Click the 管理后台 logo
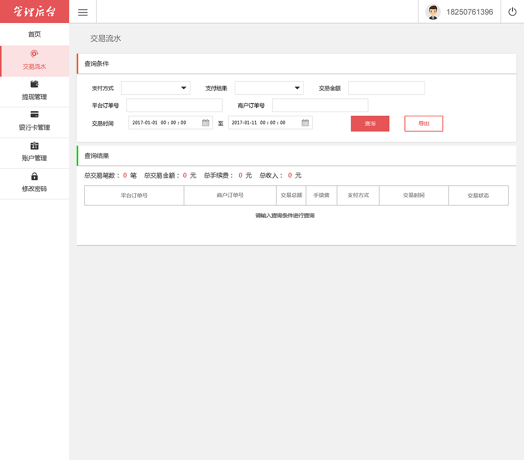524x460 pixels. click(34, 11)
